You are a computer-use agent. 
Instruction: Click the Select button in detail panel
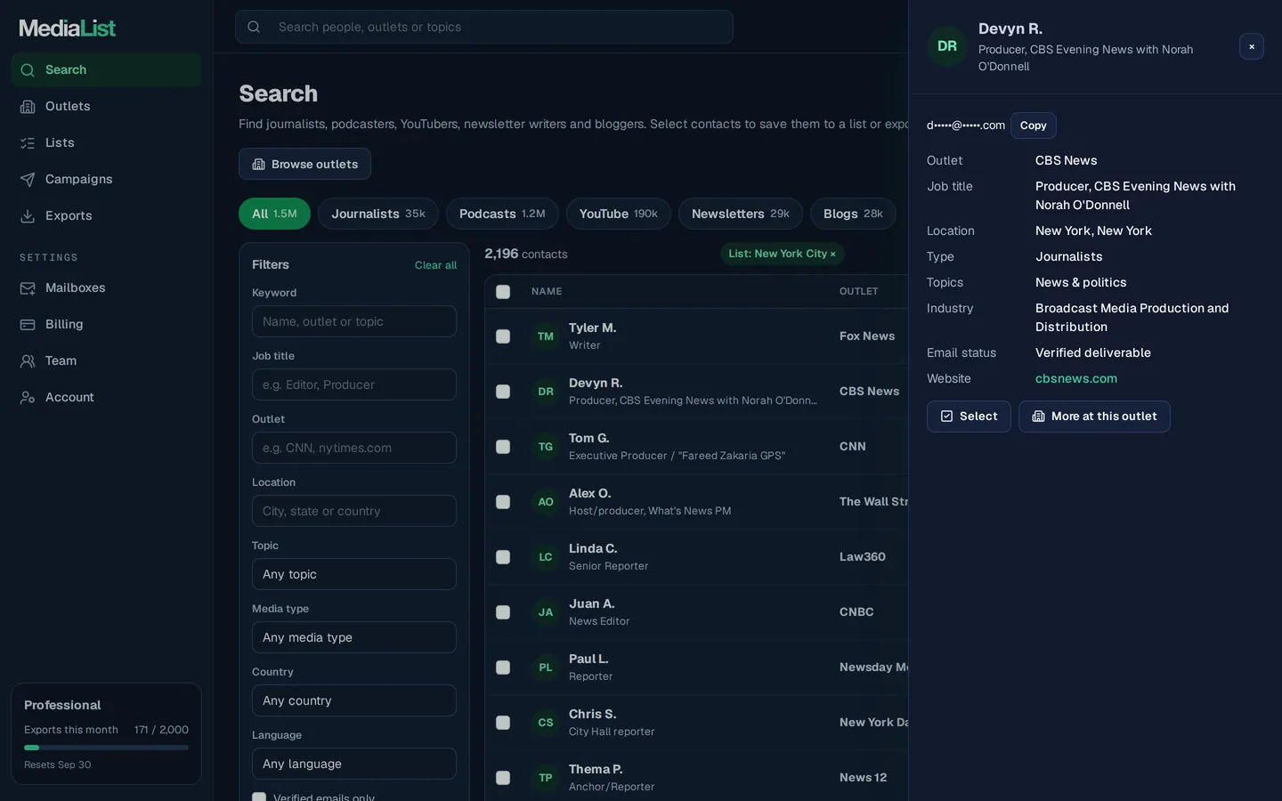pyautogui.click(x=969, y=417)
